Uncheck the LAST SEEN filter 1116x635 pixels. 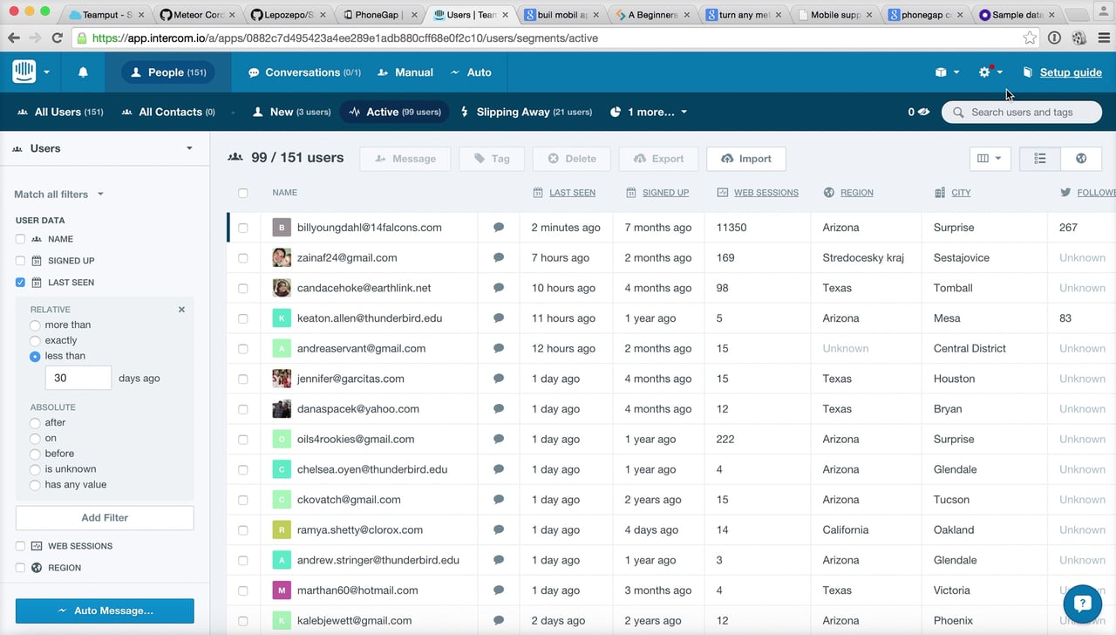[x=20, y=283]
